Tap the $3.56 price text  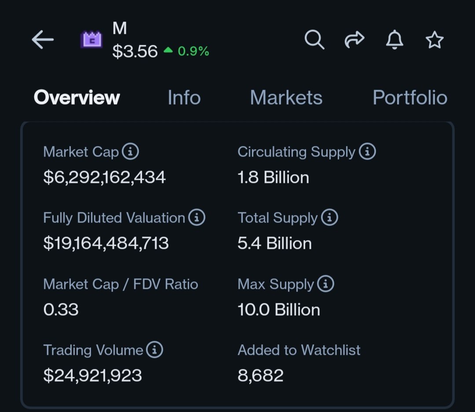click(x=135, y=52)
